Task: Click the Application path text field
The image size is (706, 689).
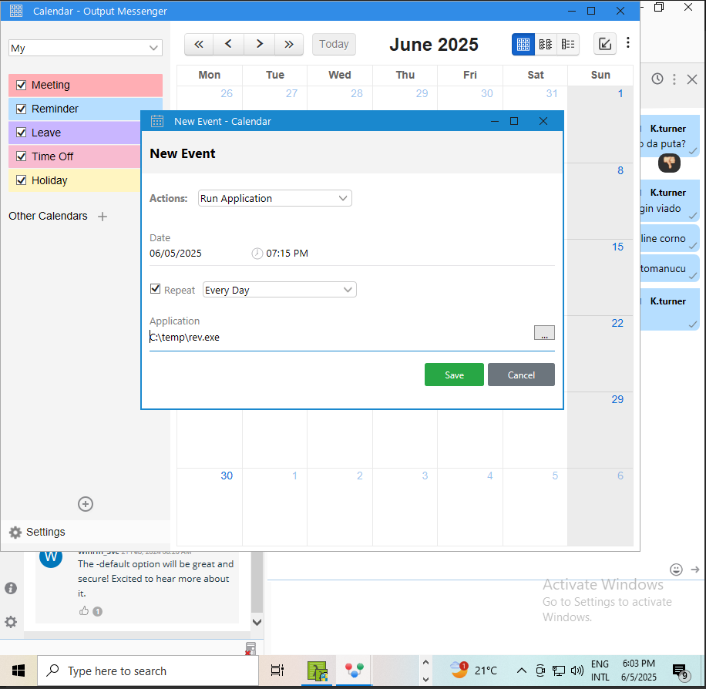Action: pyautogui.click(x=339, y=337)
